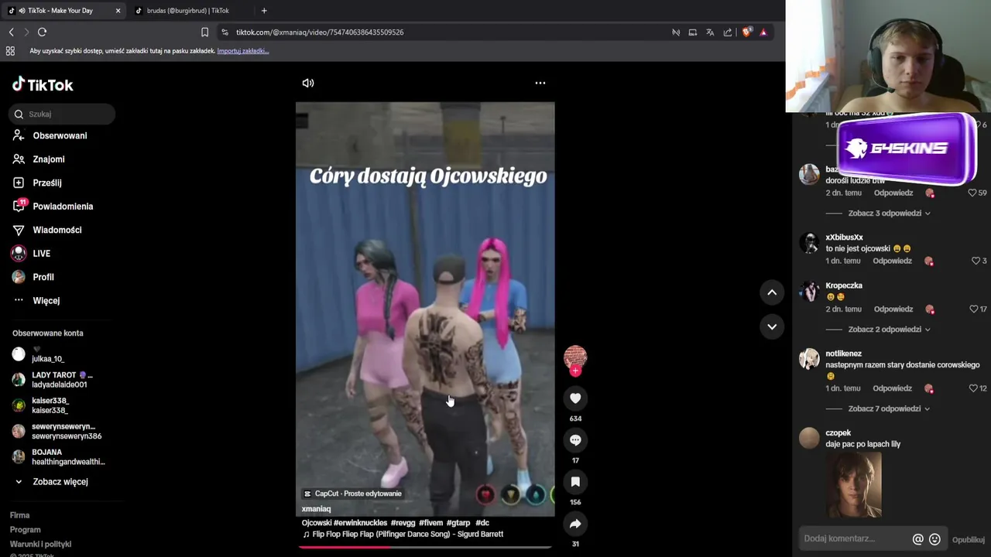Open Profil in the sidebar
The image size is (991, 557).
[x=43, y=277]
